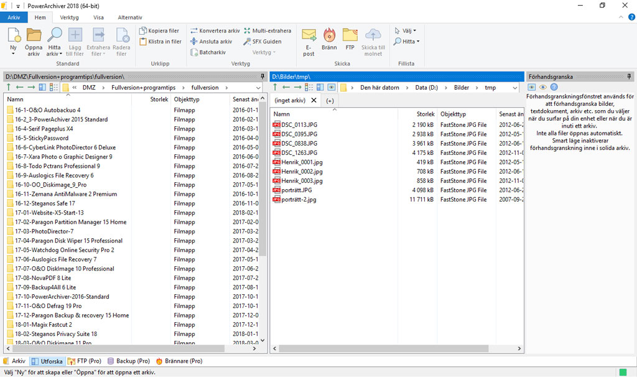Click back arrow in left pane toolbar
Screen dimensions: 637x377
[19, 87]
